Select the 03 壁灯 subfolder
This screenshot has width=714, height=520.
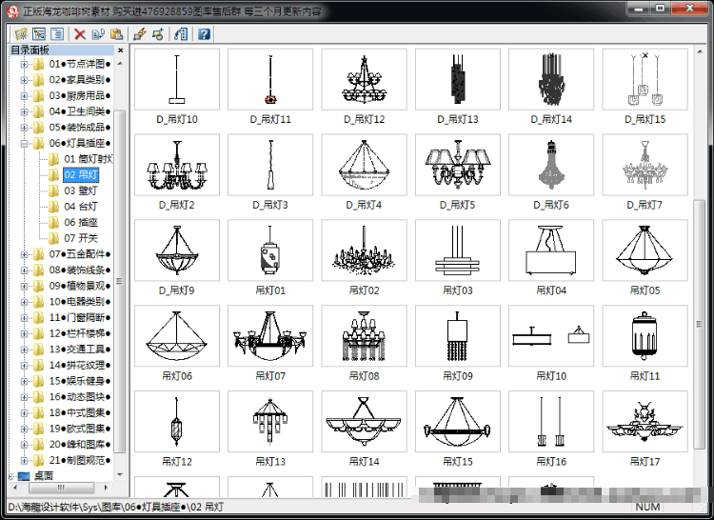point(81,190)
